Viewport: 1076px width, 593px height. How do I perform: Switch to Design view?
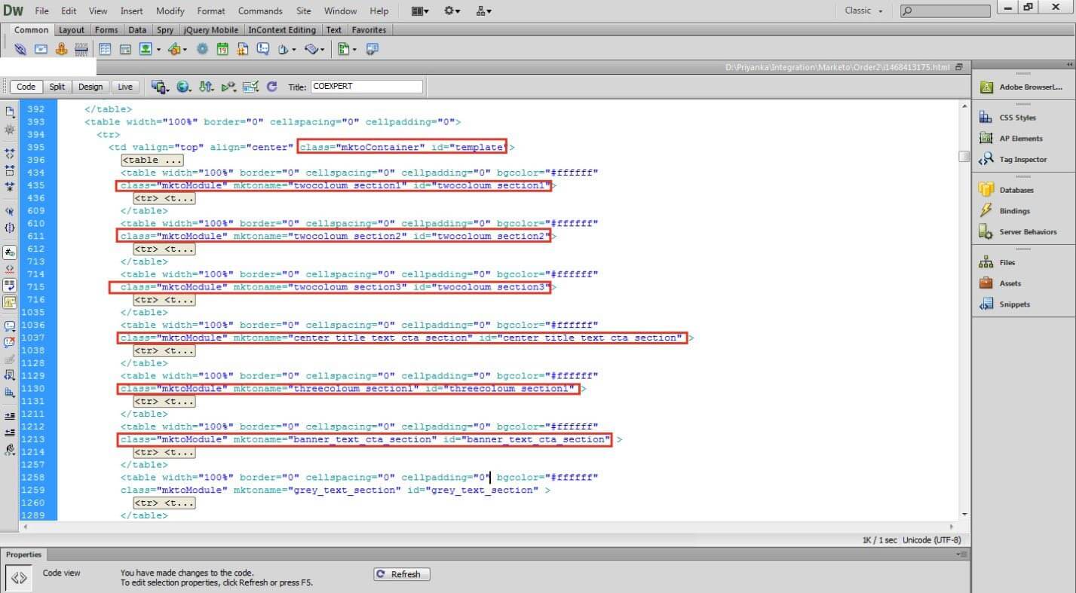90,87
